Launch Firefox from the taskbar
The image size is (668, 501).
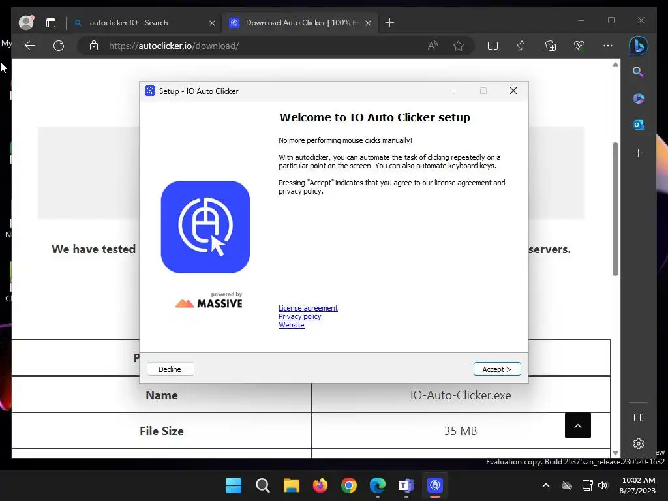click(x=320, y=485)
